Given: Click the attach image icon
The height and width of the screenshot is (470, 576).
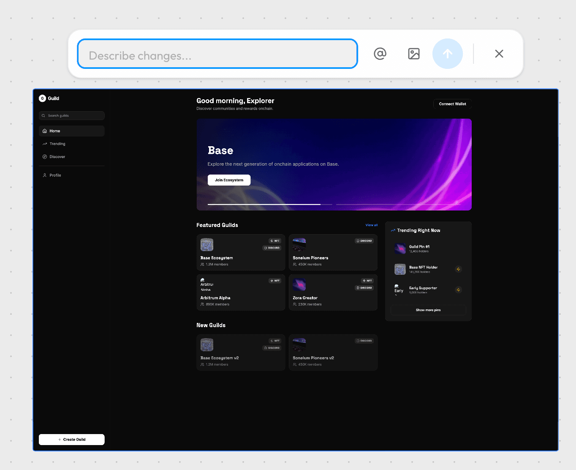Looking at the screenshot, I should pyautogui.click(x=414, y=54).
